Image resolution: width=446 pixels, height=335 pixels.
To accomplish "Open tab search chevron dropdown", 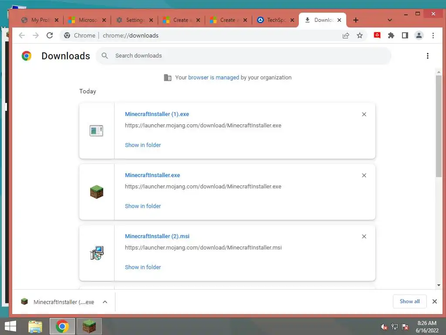I will (x=390, y=20).
